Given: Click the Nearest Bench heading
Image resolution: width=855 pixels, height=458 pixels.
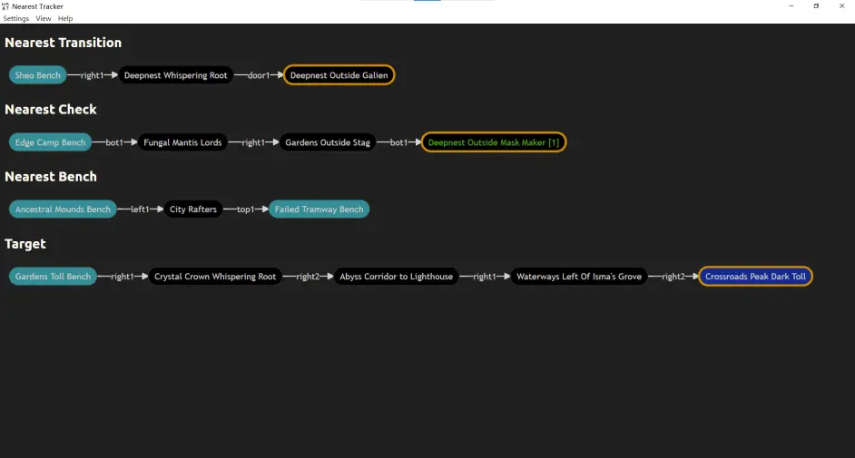Looking at the screenshot, I should pos(51,177).
